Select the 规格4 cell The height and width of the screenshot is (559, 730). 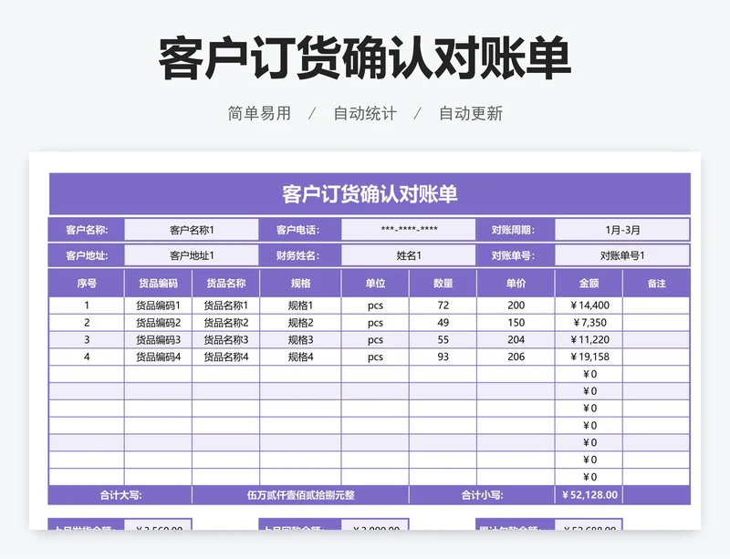300,357
